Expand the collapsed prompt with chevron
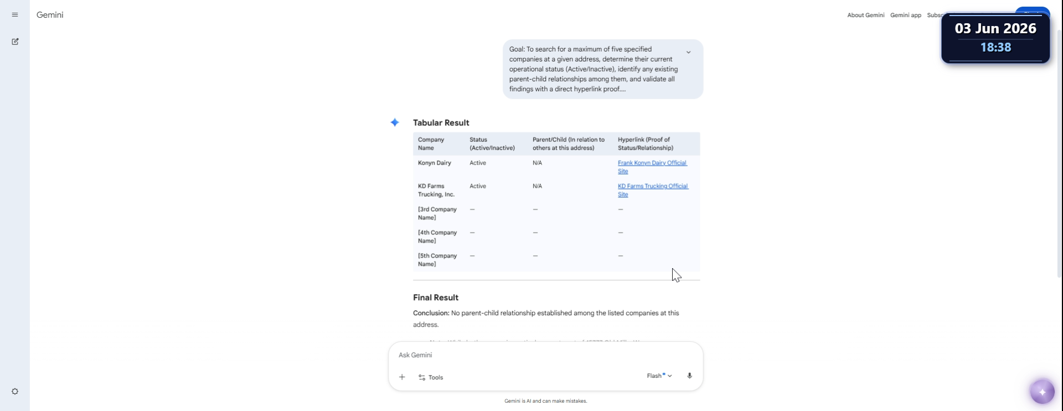This screenshot has height=411, width=1063. click(x=688, y=53)
